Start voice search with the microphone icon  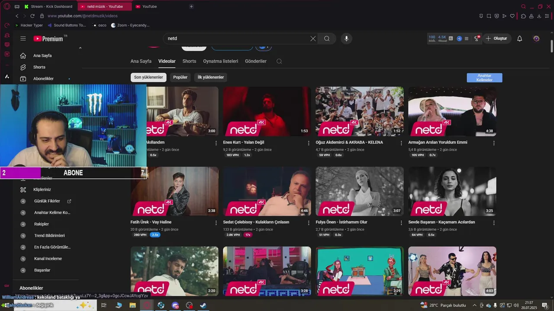[x=346, y=38]
